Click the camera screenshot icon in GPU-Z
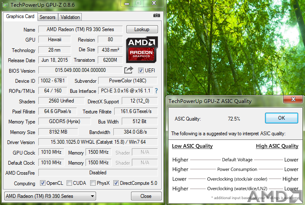This screenshot has height=205, width=305. 157,15
